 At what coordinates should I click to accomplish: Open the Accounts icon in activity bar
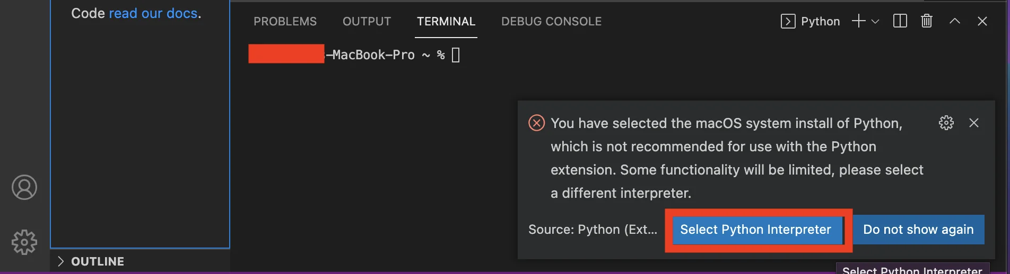pyautogui.click(x=24, y=187)
